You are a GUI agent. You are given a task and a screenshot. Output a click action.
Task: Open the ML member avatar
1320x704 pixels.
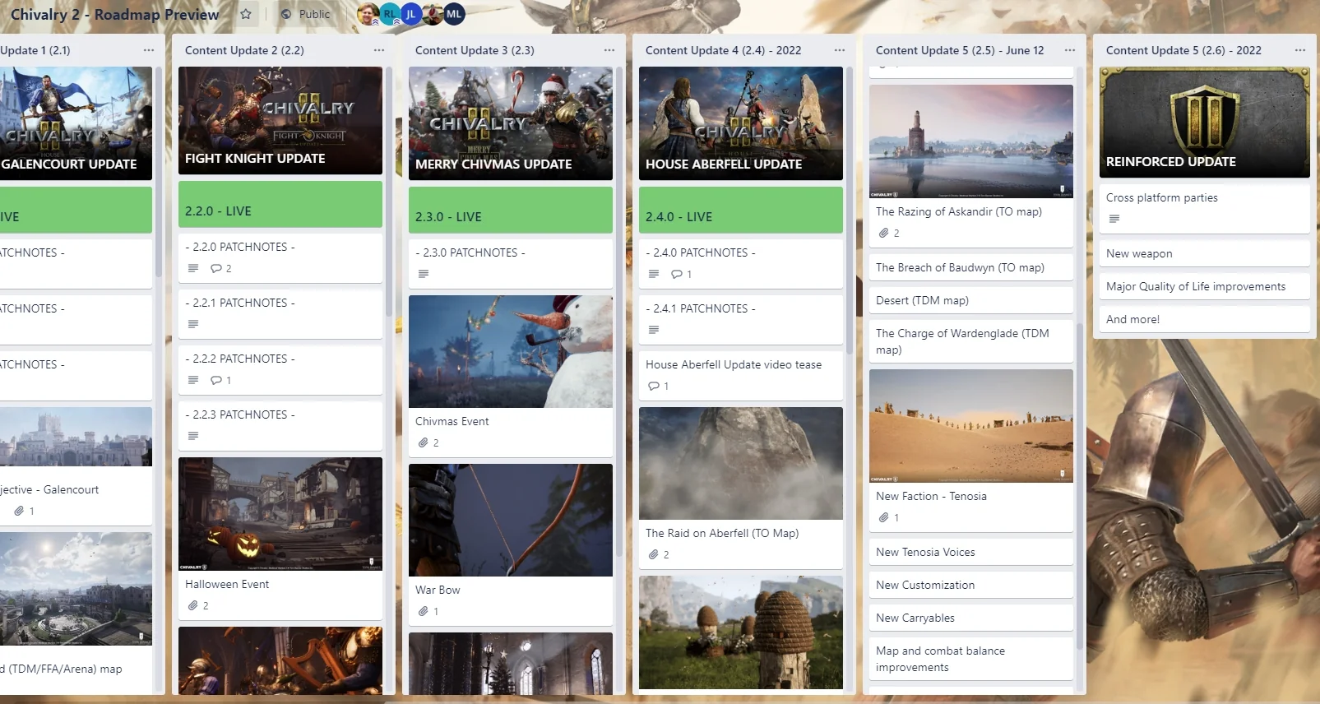(x=454, y=14)
